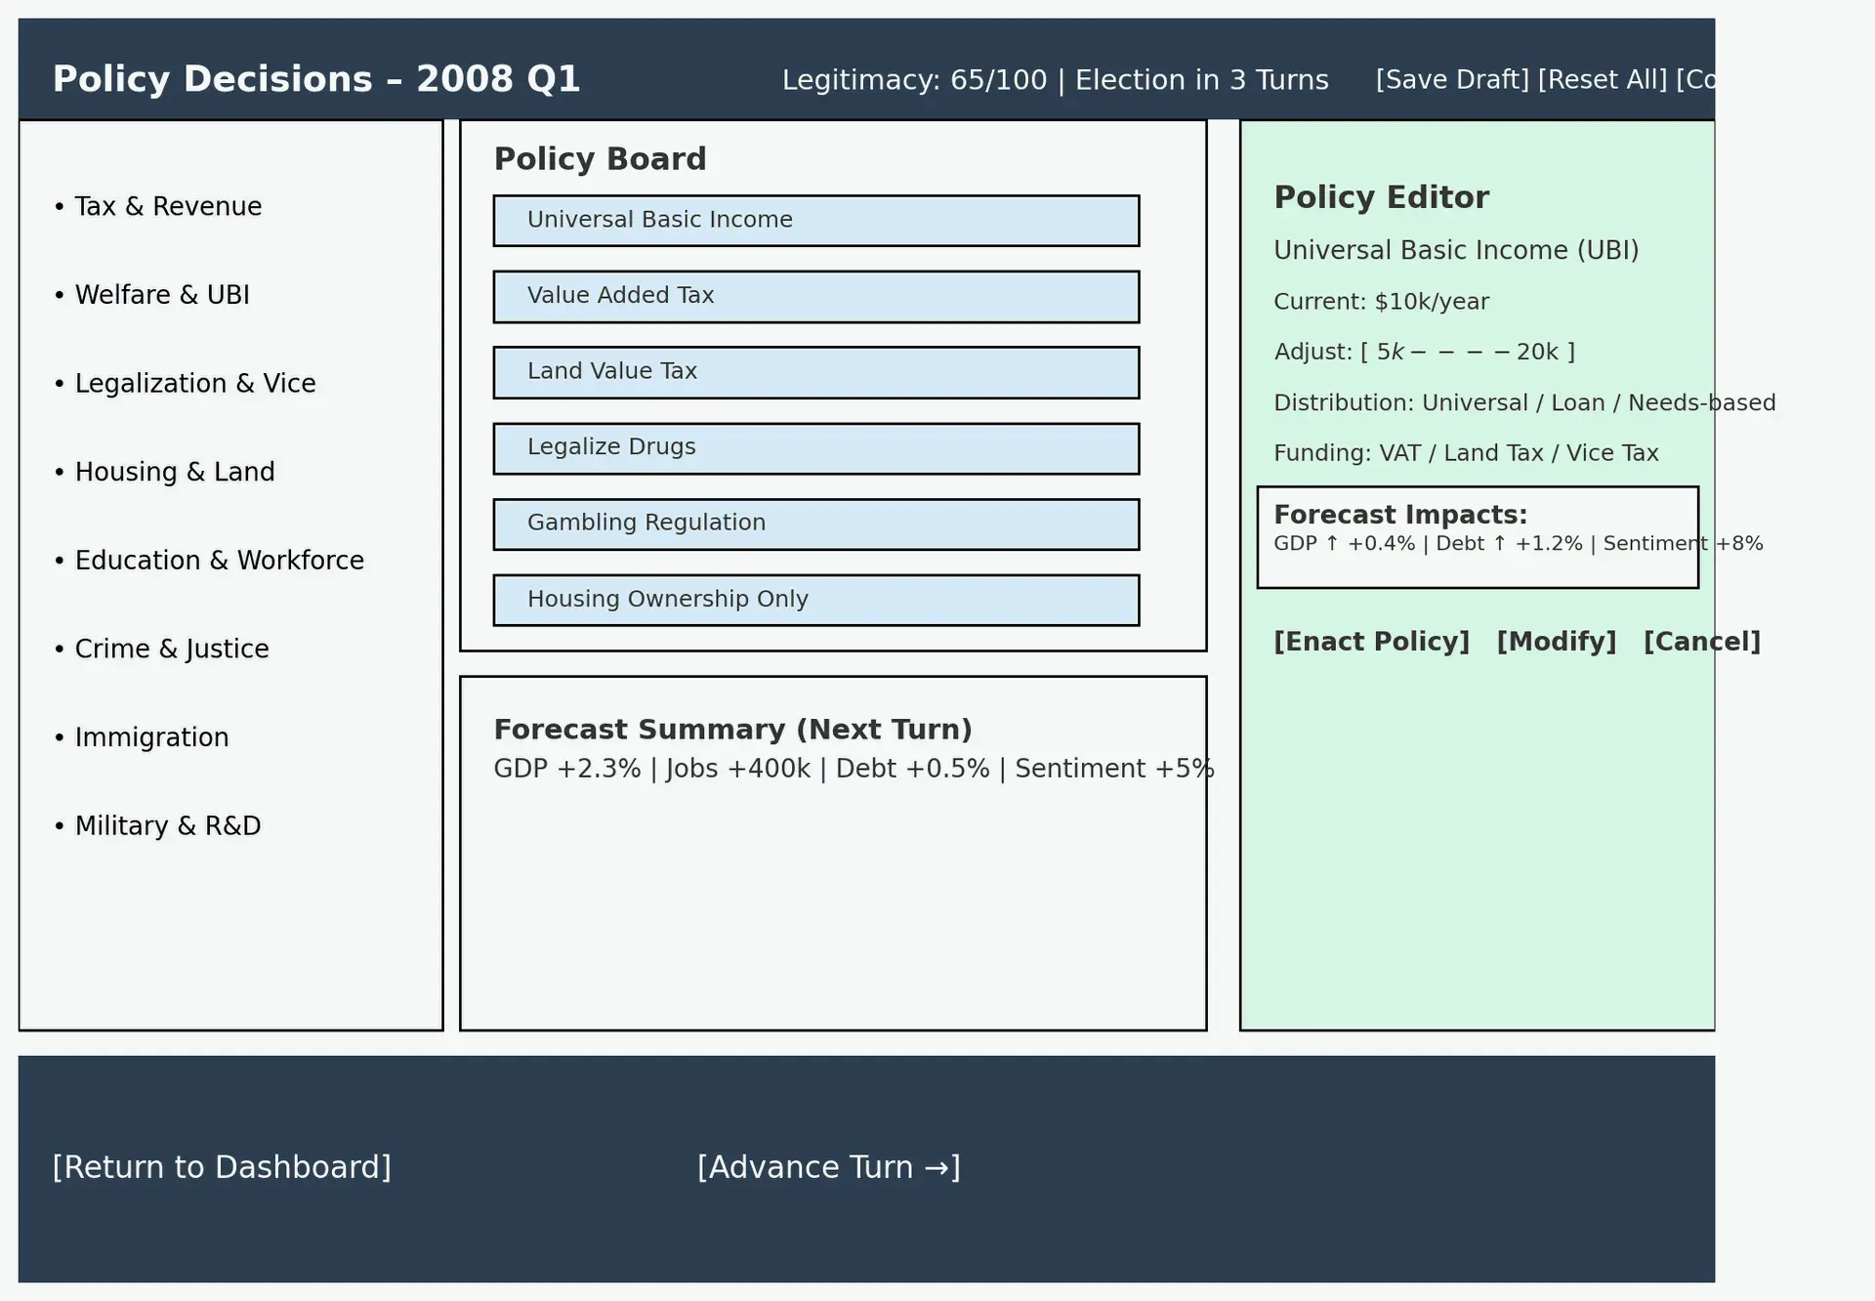This screenshot has width=1875, height=1301.
Task: Select the Value Added Tax card
Action: [816, 297]
